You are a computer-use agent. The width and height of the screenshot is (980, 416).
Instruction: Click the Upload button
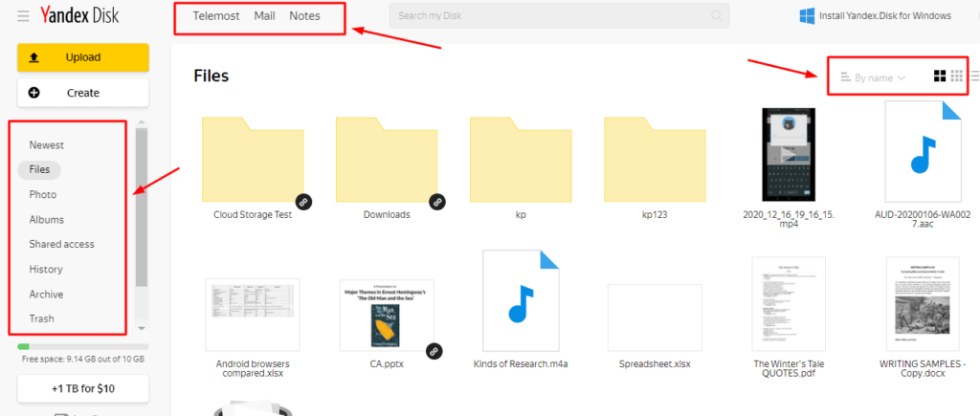(83, 57)
